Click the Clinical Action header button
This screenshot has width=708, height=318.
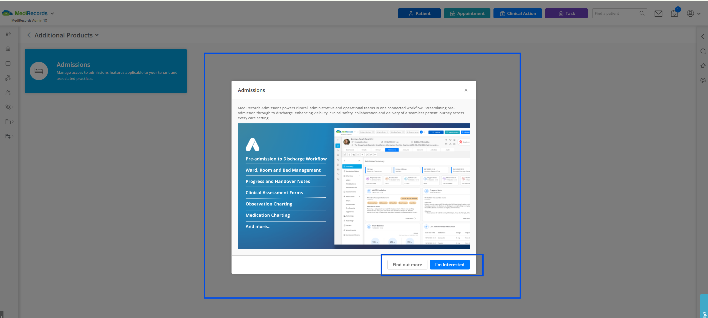(517, 14)
